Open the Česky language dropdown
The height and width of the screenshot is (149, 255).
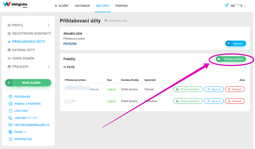pos(20,132)
